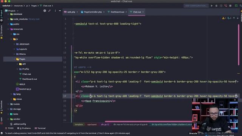Close the web.php tab
The height and width of the screenshot is (136, 242).
click(x=77, y=12)
